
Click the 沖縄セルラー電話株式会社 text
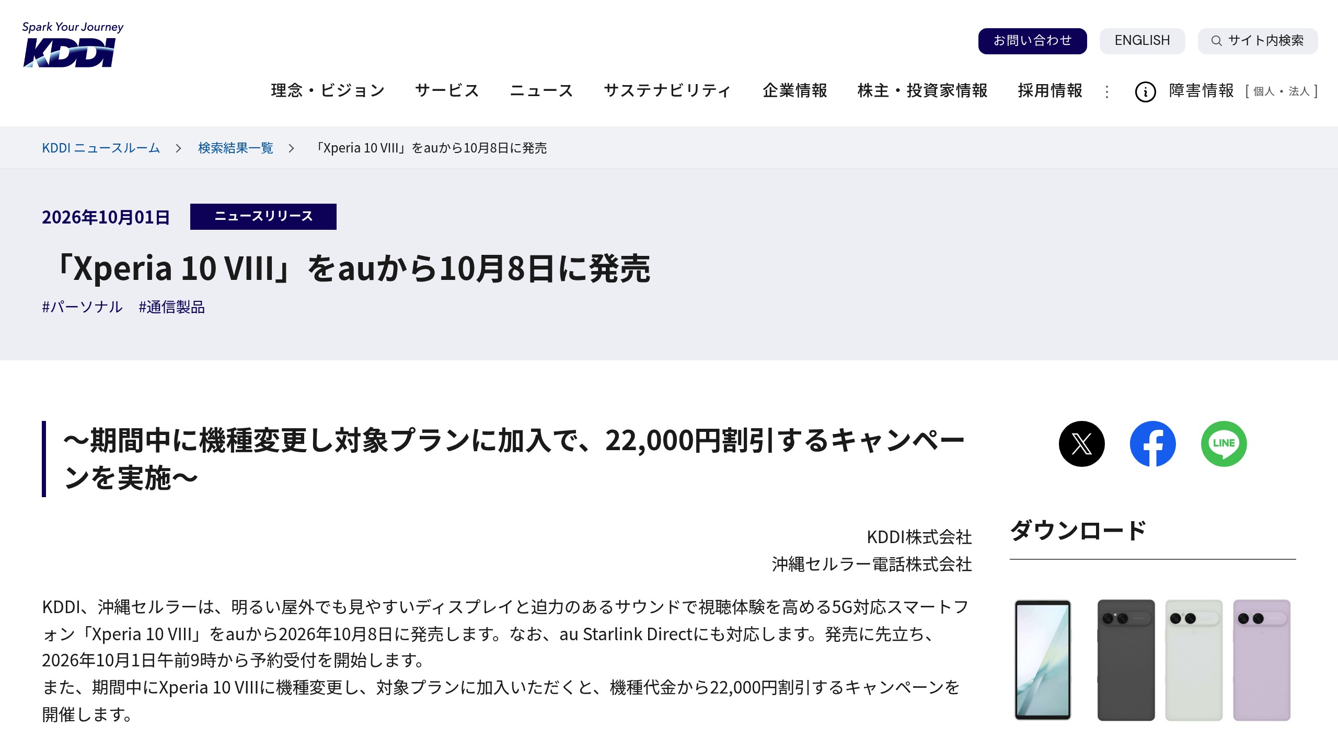coord(872,564)
